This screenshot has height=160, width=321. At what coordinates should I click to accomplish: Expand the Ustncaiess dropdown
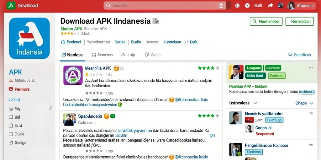(243, 103)
